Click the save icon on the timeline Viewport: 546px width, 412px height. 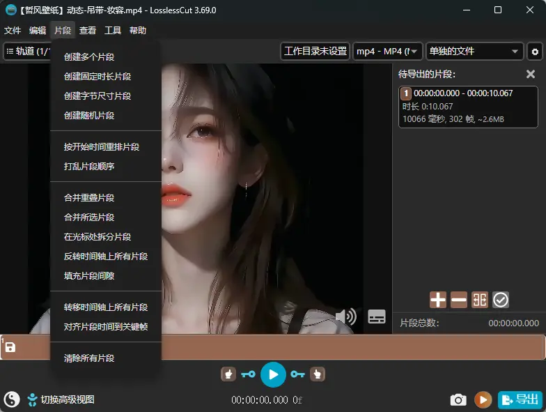point(10,347)
